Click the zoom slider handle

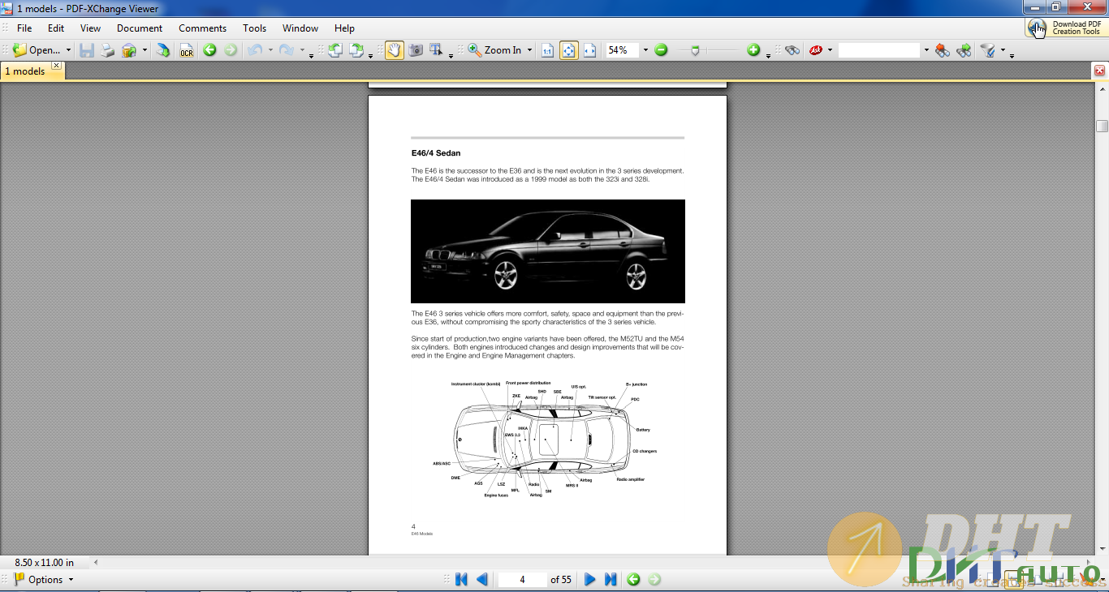click(694, 50)
